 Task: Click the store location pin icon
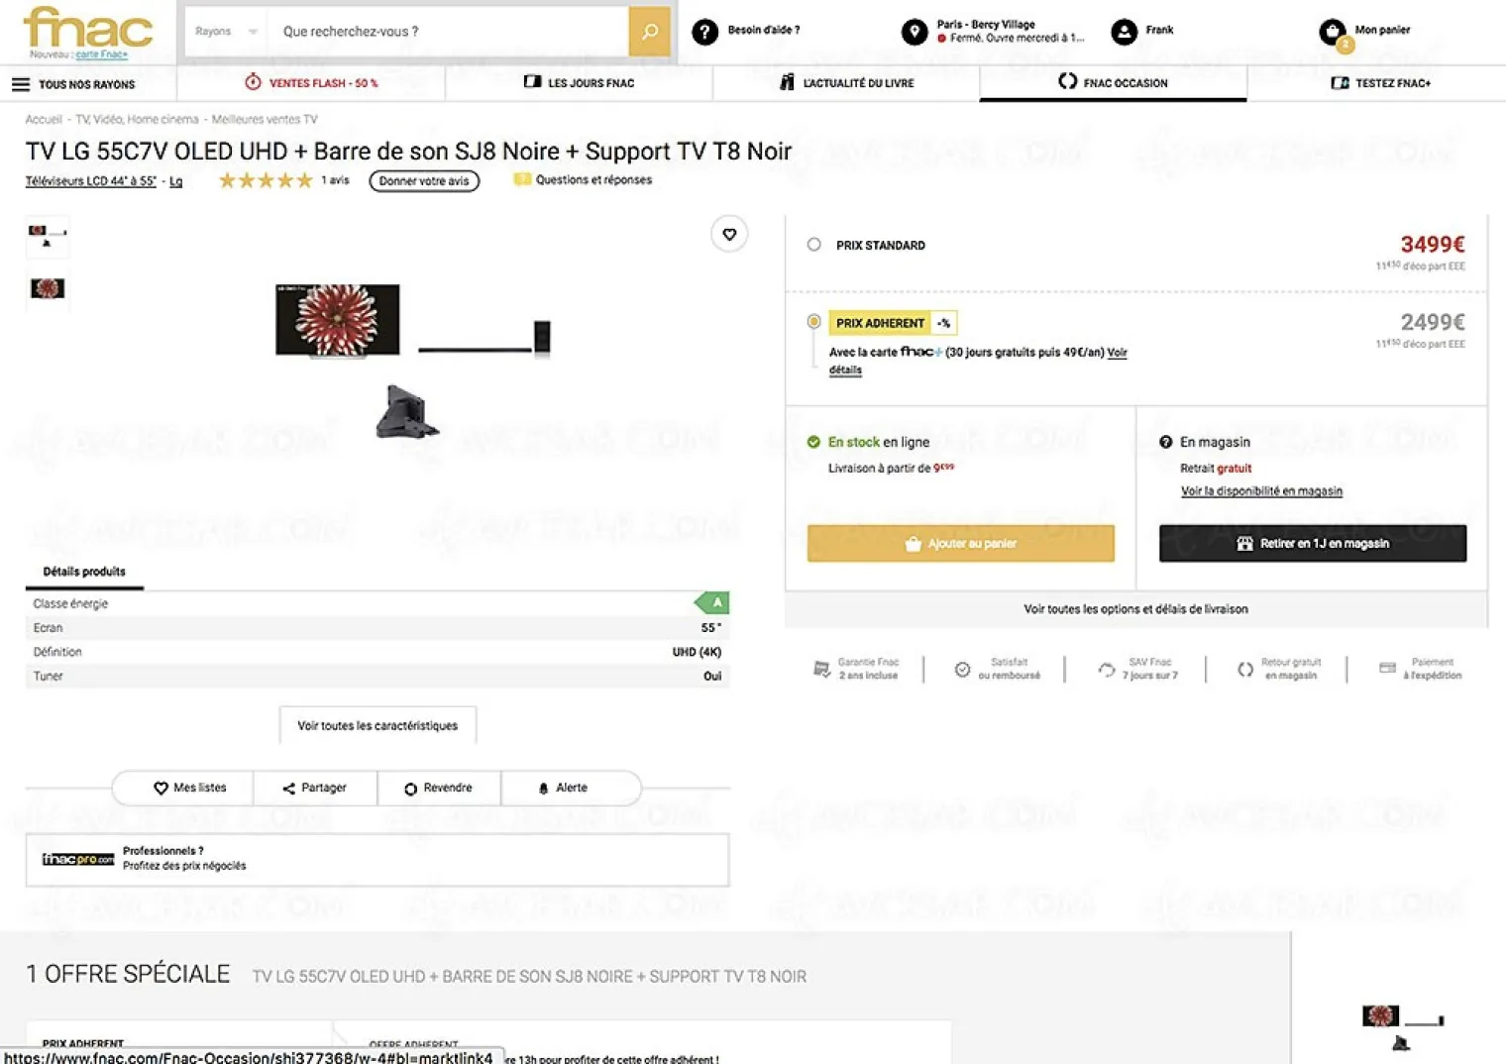914,32
